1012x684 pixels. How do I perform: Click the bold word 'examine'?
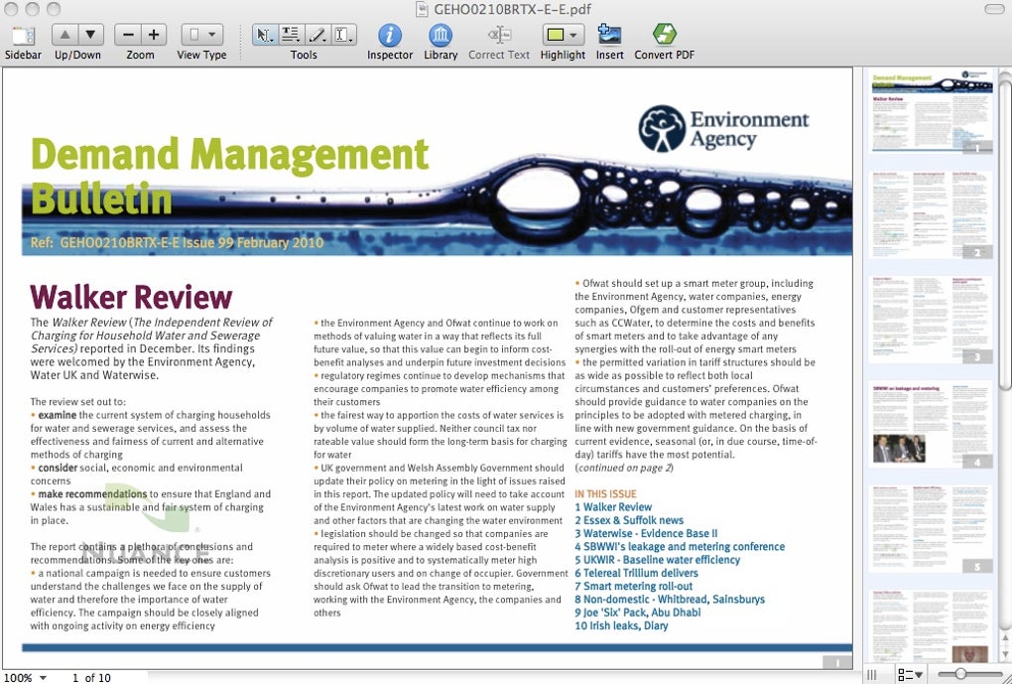point(57,415)
